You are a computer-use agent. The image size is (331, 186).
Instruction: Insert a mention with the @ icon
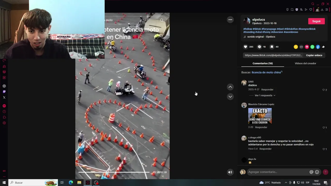pos(311,172)
